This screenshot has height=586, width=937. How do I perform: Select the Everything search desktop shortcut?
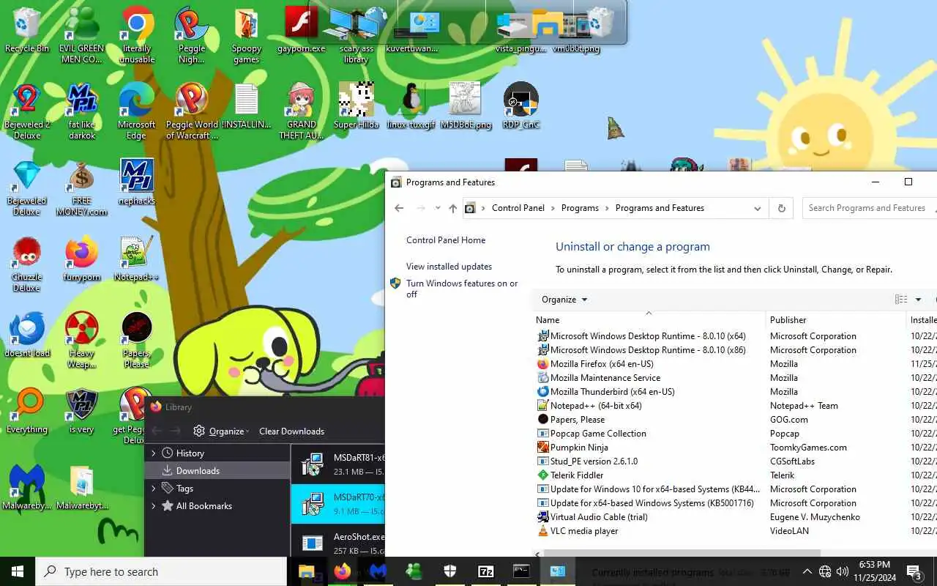(x=26, y=411)
